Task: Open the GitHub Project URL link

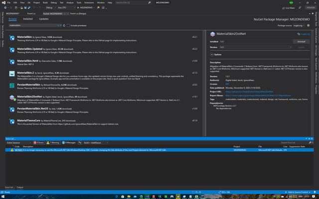Action: (249, 92)
